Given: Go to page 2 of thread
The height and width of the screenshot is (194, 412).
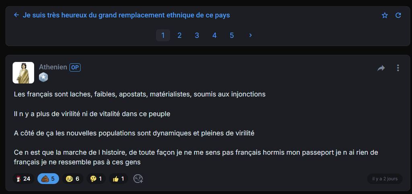Looking at the screenshot, I should 179,35.
